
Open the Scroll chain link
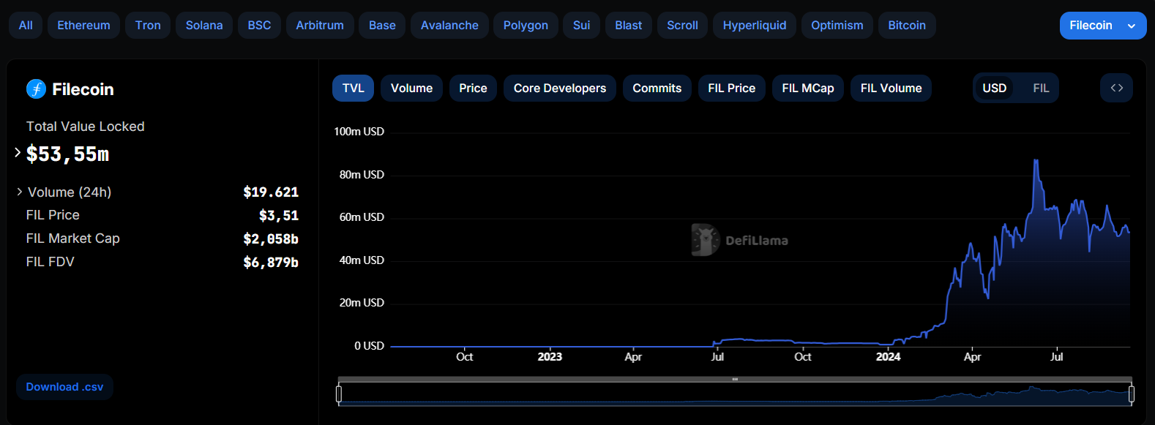pos(682,25)
